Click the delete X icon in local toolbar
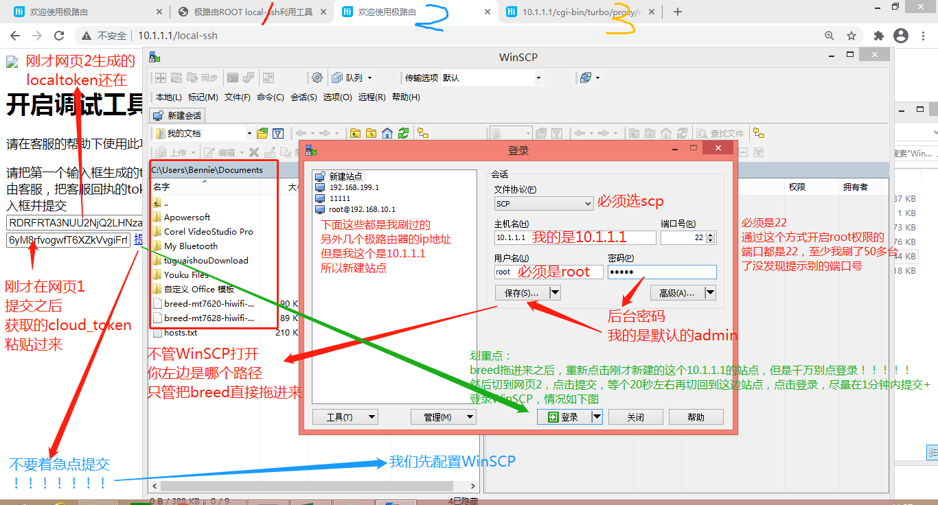The height and width of the screenshot is (505, 938). (x=254, y=152)
